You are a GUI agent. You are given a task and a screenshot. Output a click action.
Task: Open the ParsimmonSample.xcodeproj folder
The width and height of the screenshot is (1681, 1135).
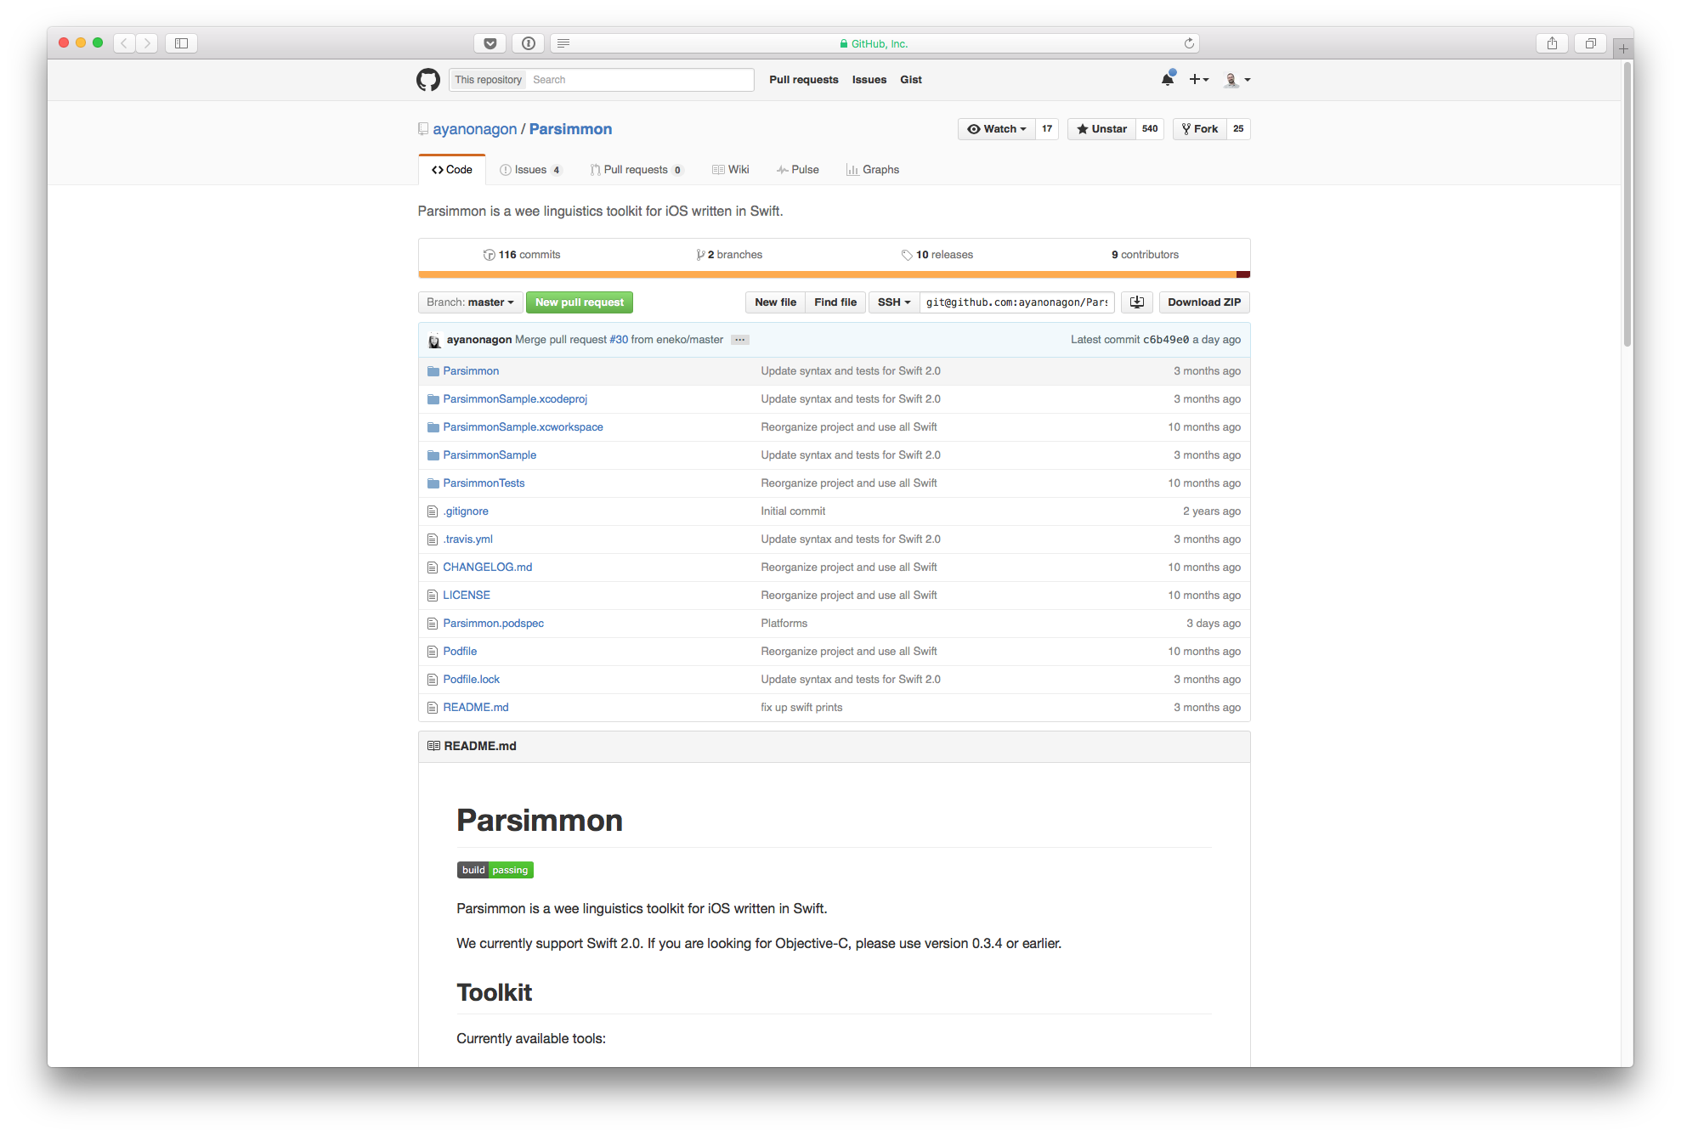click(x=515, y=399)
